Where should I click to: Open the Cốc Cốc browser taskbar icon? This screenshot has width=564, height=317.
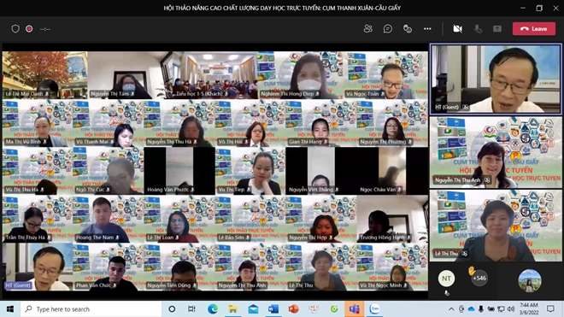[334, 309]
